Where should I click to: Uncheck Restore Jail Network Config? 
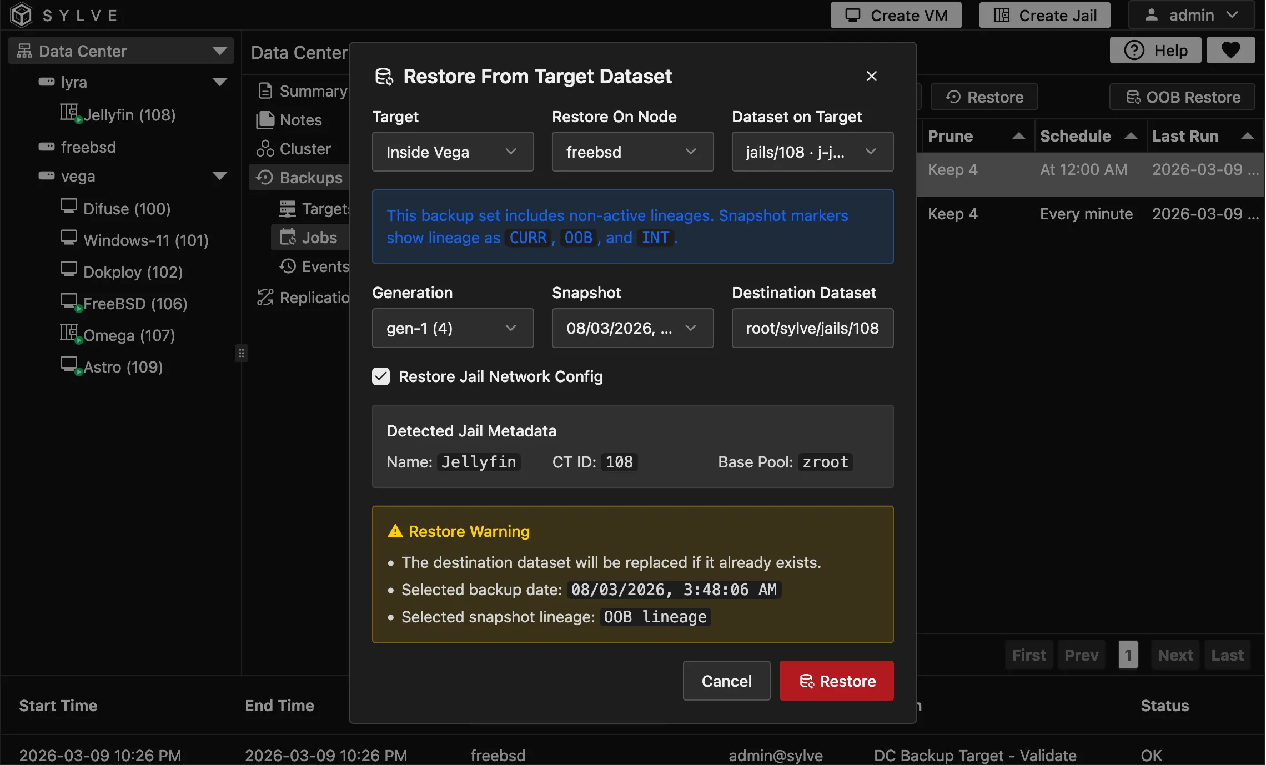(x=381, y=376)
